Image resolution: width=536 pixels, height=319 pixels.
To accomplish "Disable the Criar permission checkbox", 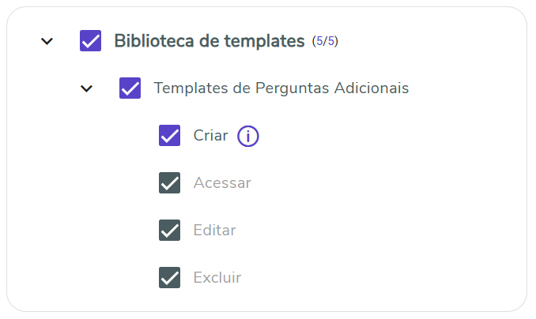I will (x=170, y=136).
